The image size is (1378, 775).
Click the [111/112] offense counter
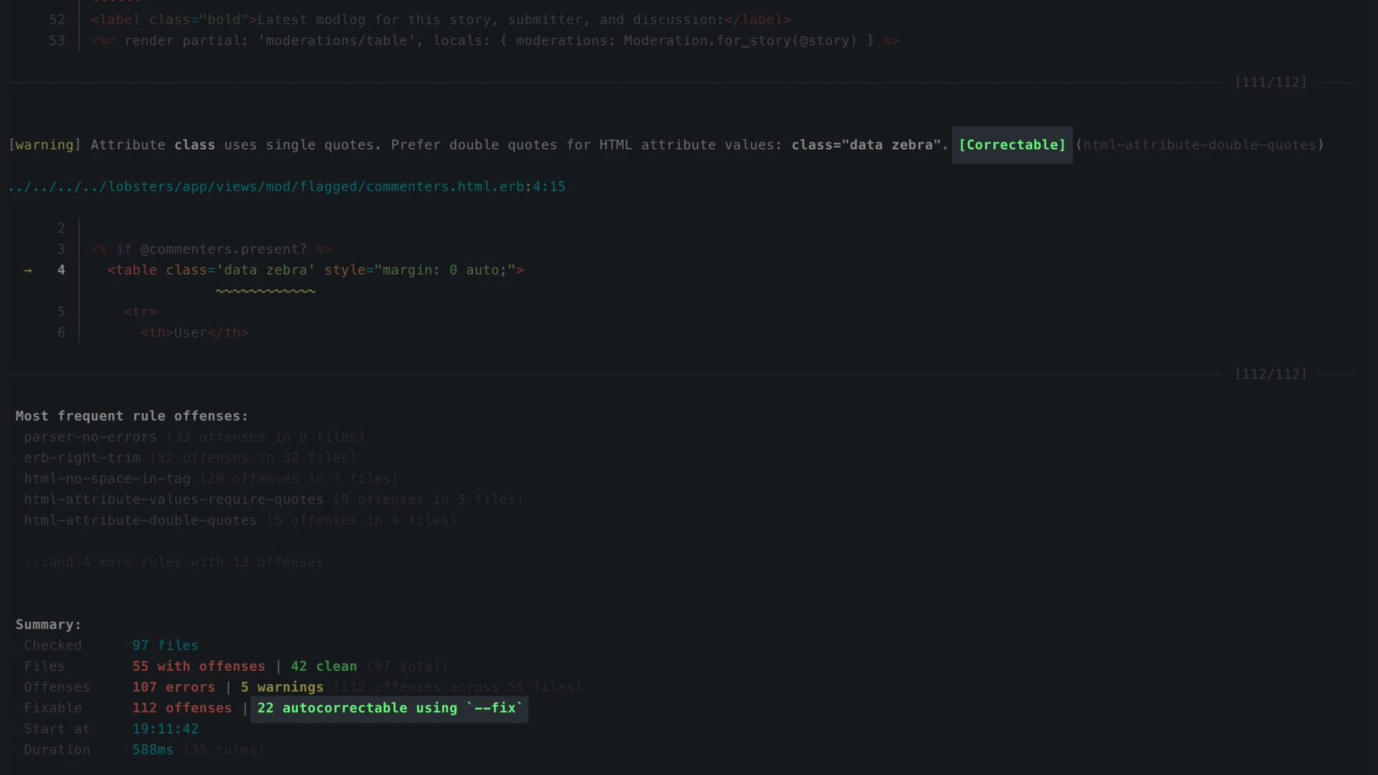1270,83
